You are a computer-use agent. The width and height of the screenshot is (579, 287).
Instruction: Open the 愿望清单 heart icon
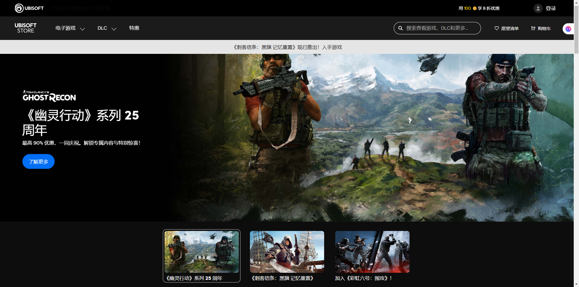point(497,28)
